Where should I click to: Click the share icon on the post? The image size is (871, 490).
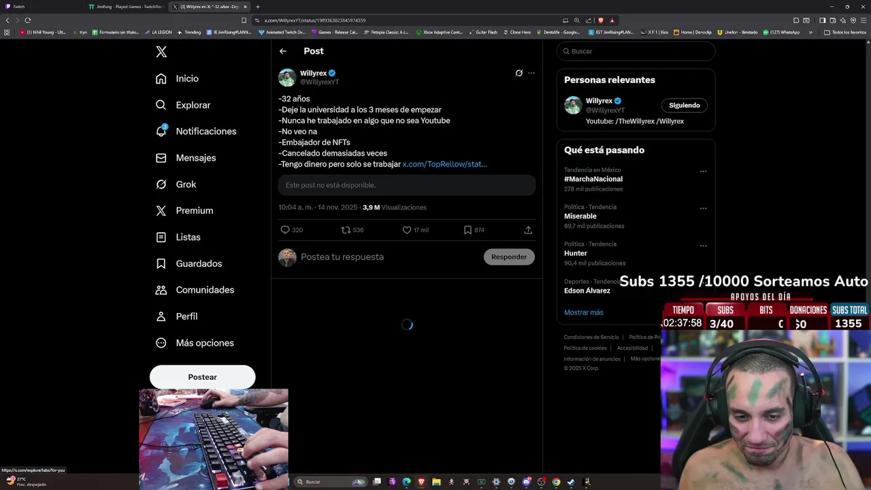click(528, 230)
